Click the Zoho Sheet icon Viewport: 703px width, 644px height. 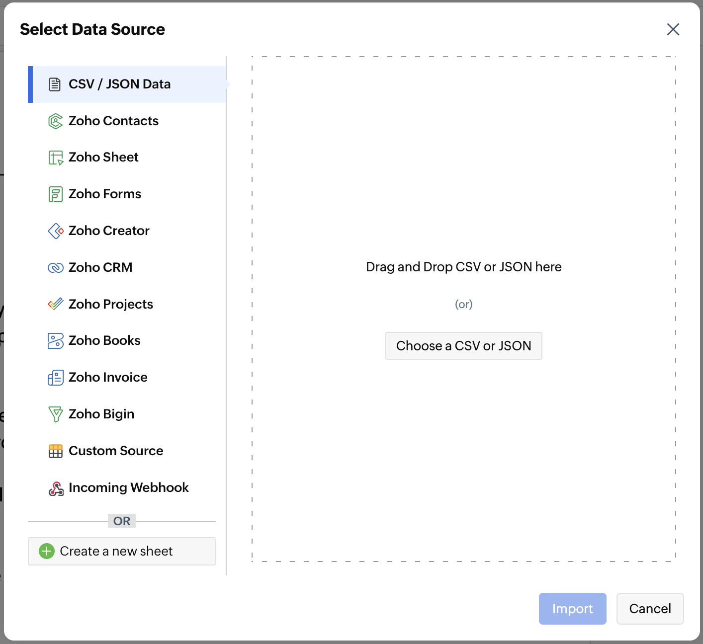tap(55, 158)
